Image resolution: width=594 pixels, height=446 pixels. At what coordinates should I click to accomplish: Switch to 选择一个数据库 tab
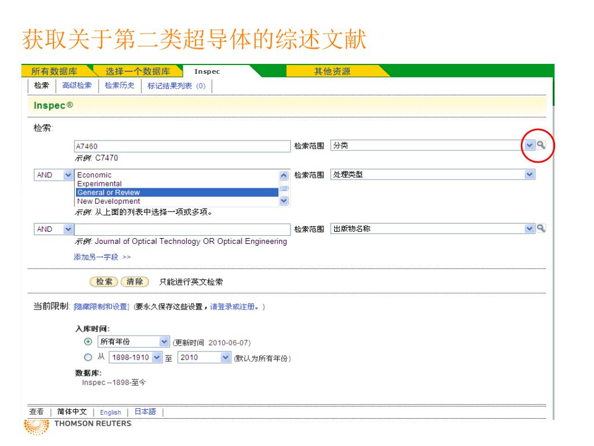(137, 71)
